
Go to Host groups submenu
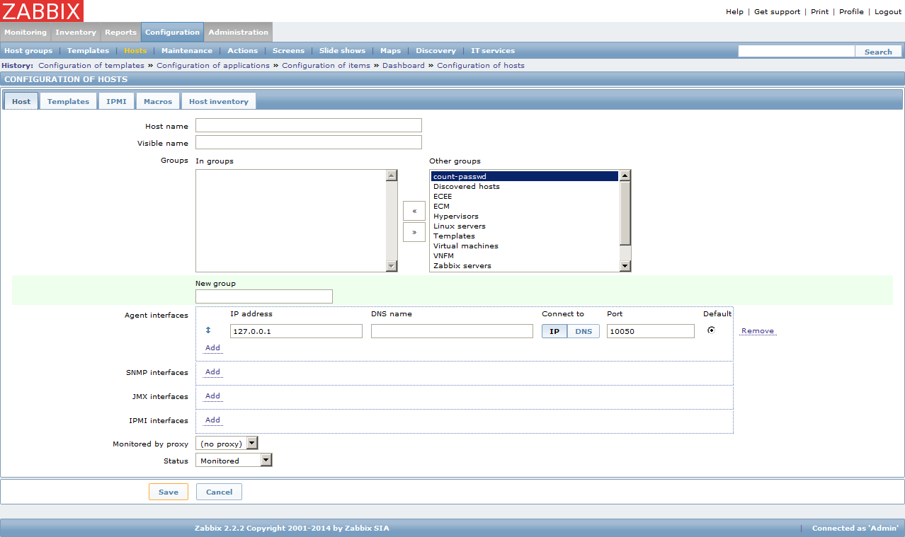[28, 51]
